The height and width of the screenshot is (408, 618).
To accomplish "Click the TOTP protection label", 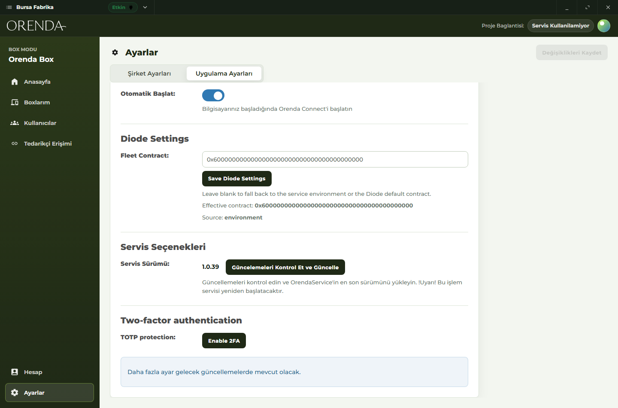I will point(148,337).
